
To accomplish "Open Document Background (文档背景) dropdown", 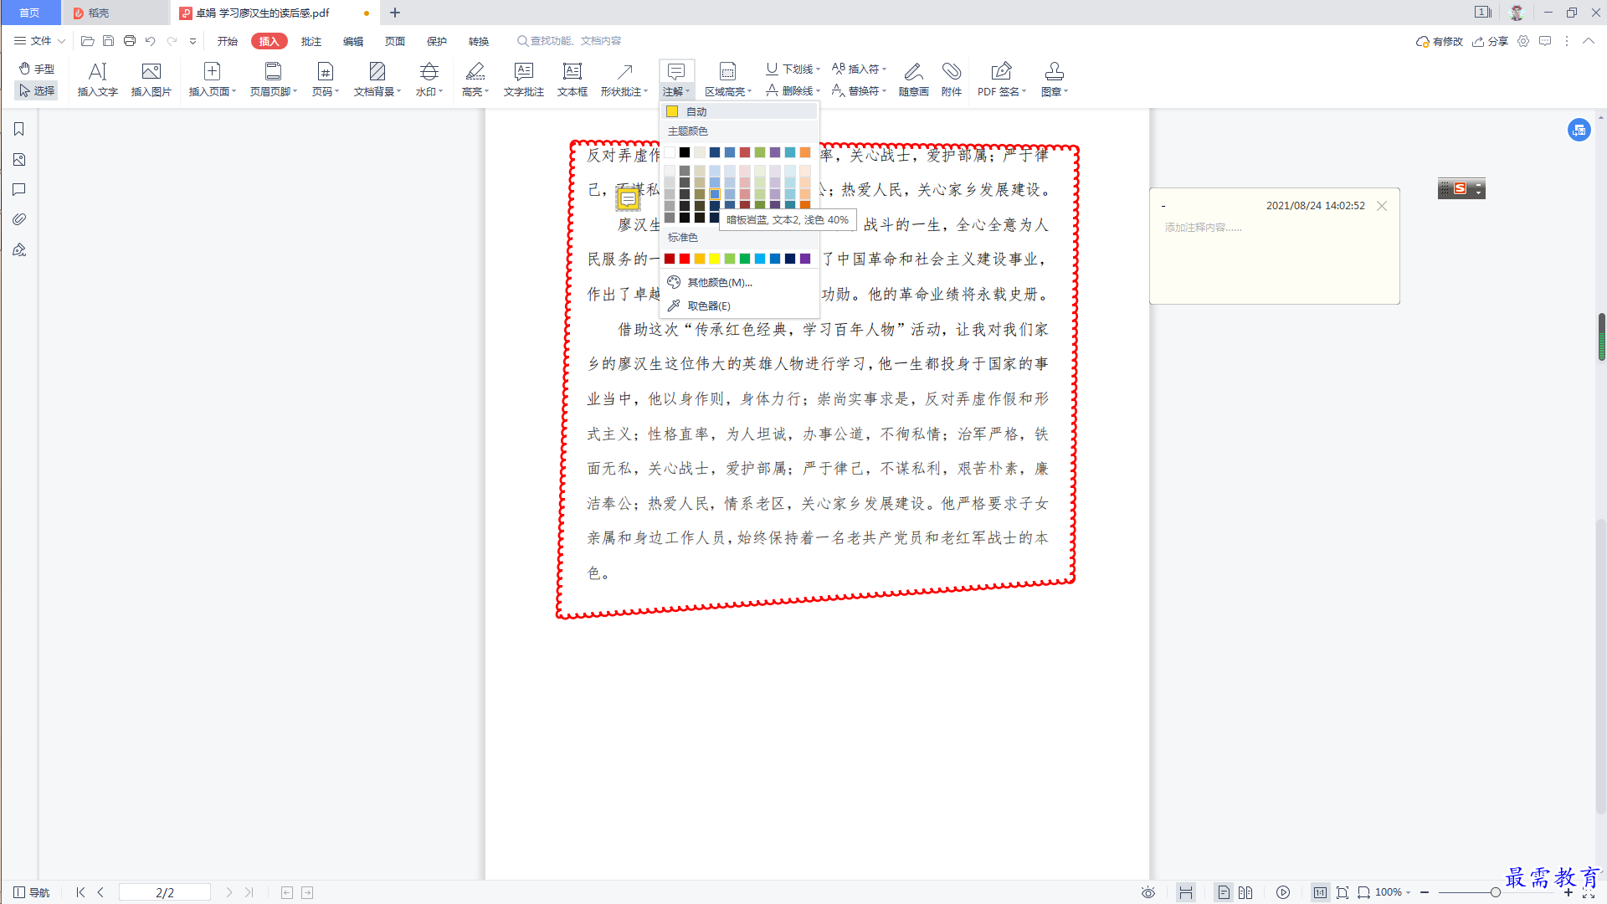I will point(377,80).
